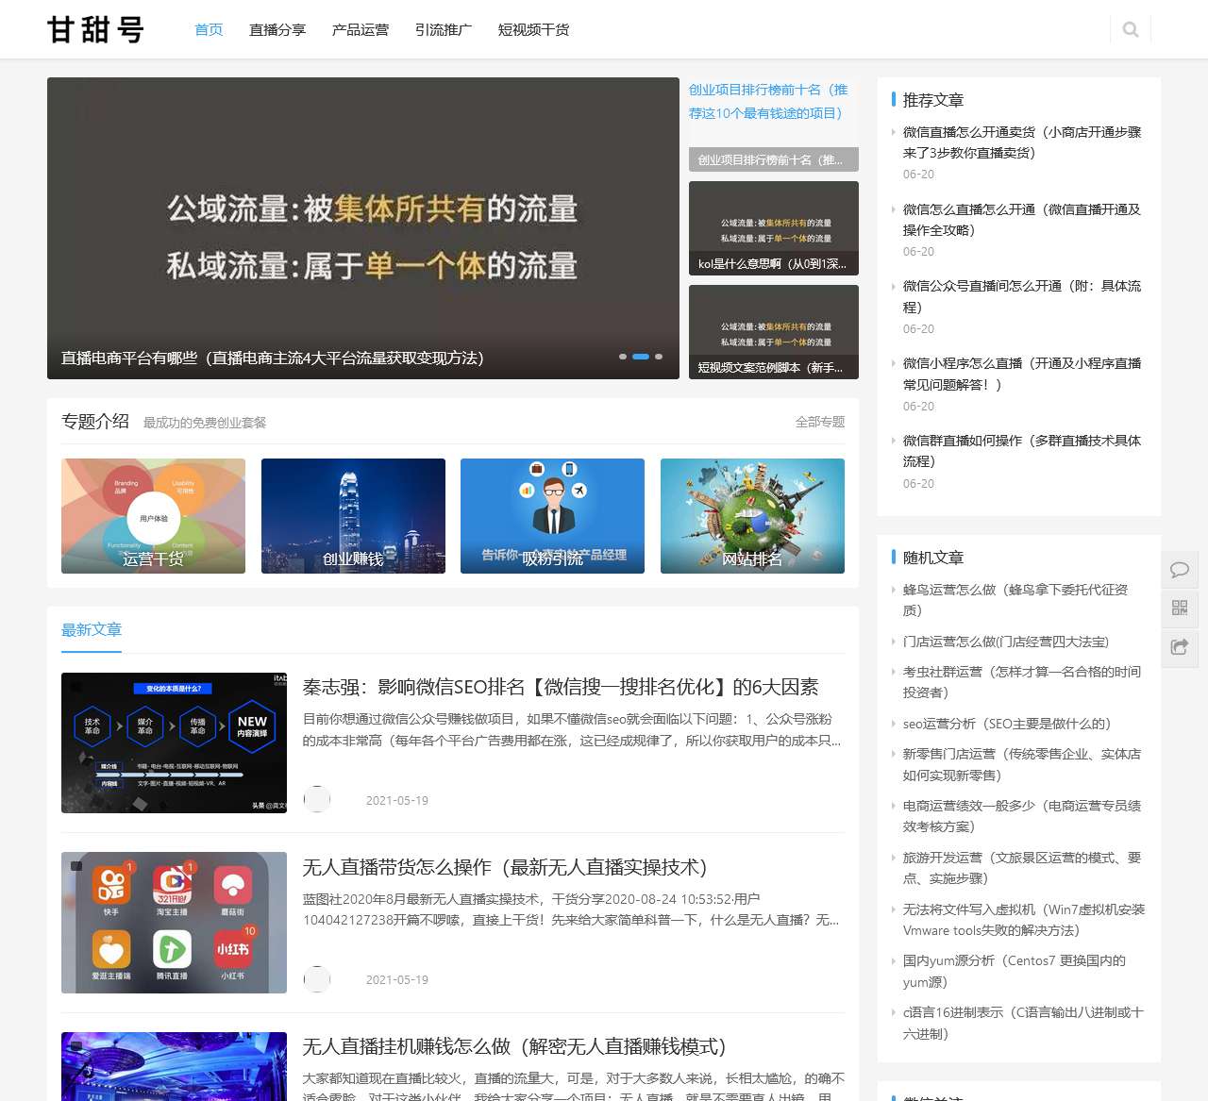Show the QR code floating icon
The image size is (1208, 1101).
(1180, 609)
